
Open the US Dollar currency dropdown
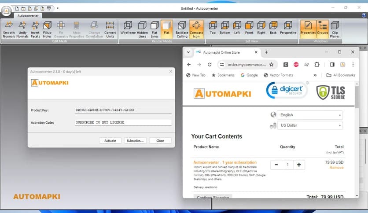tap(310, 125)
